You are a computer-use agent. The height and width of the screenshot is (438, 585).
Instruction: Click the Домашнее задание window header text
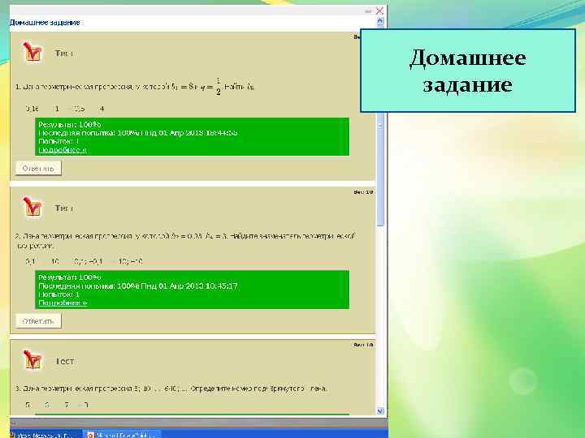click(45, 23)
